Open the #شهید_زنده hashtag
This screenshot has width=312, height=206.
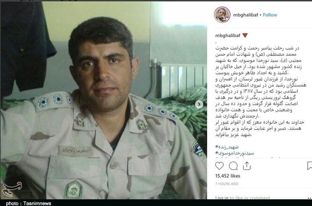click(227, 147)
